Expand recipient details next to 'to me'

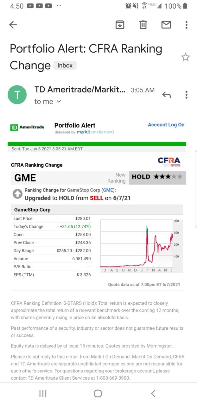pyautogui.click(x=59, y=102)
